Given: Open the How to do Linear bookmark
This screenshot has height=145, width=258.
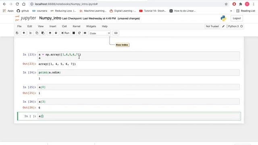Looking at the screenshot, I should pos(183,11).
